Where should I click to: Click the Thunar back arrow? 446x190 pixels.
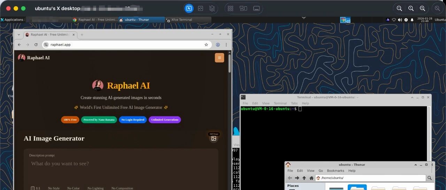point(290,178)
